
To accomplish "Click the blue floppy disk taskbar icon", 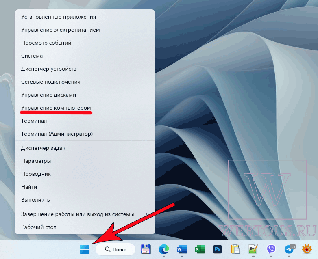I will point(146,249).
